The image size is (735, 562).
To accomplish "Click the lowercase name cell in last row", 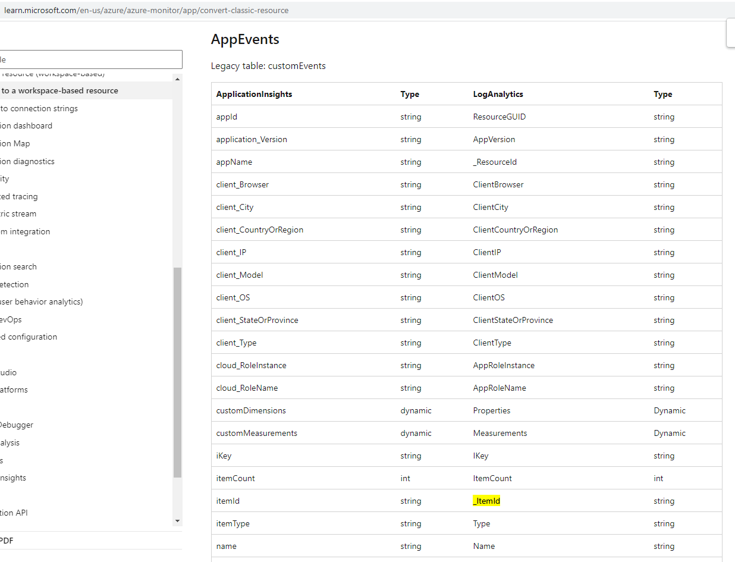I will tap(227, 546).
